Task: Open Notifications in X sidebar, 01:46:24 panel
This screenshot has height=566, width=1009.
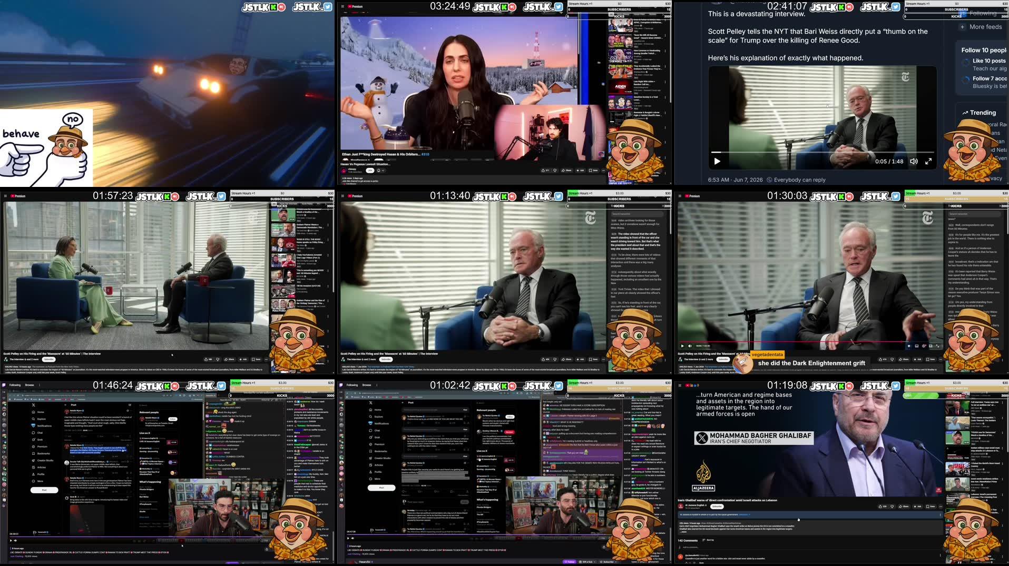Action: pyautogui.click(x=42, y=426)
